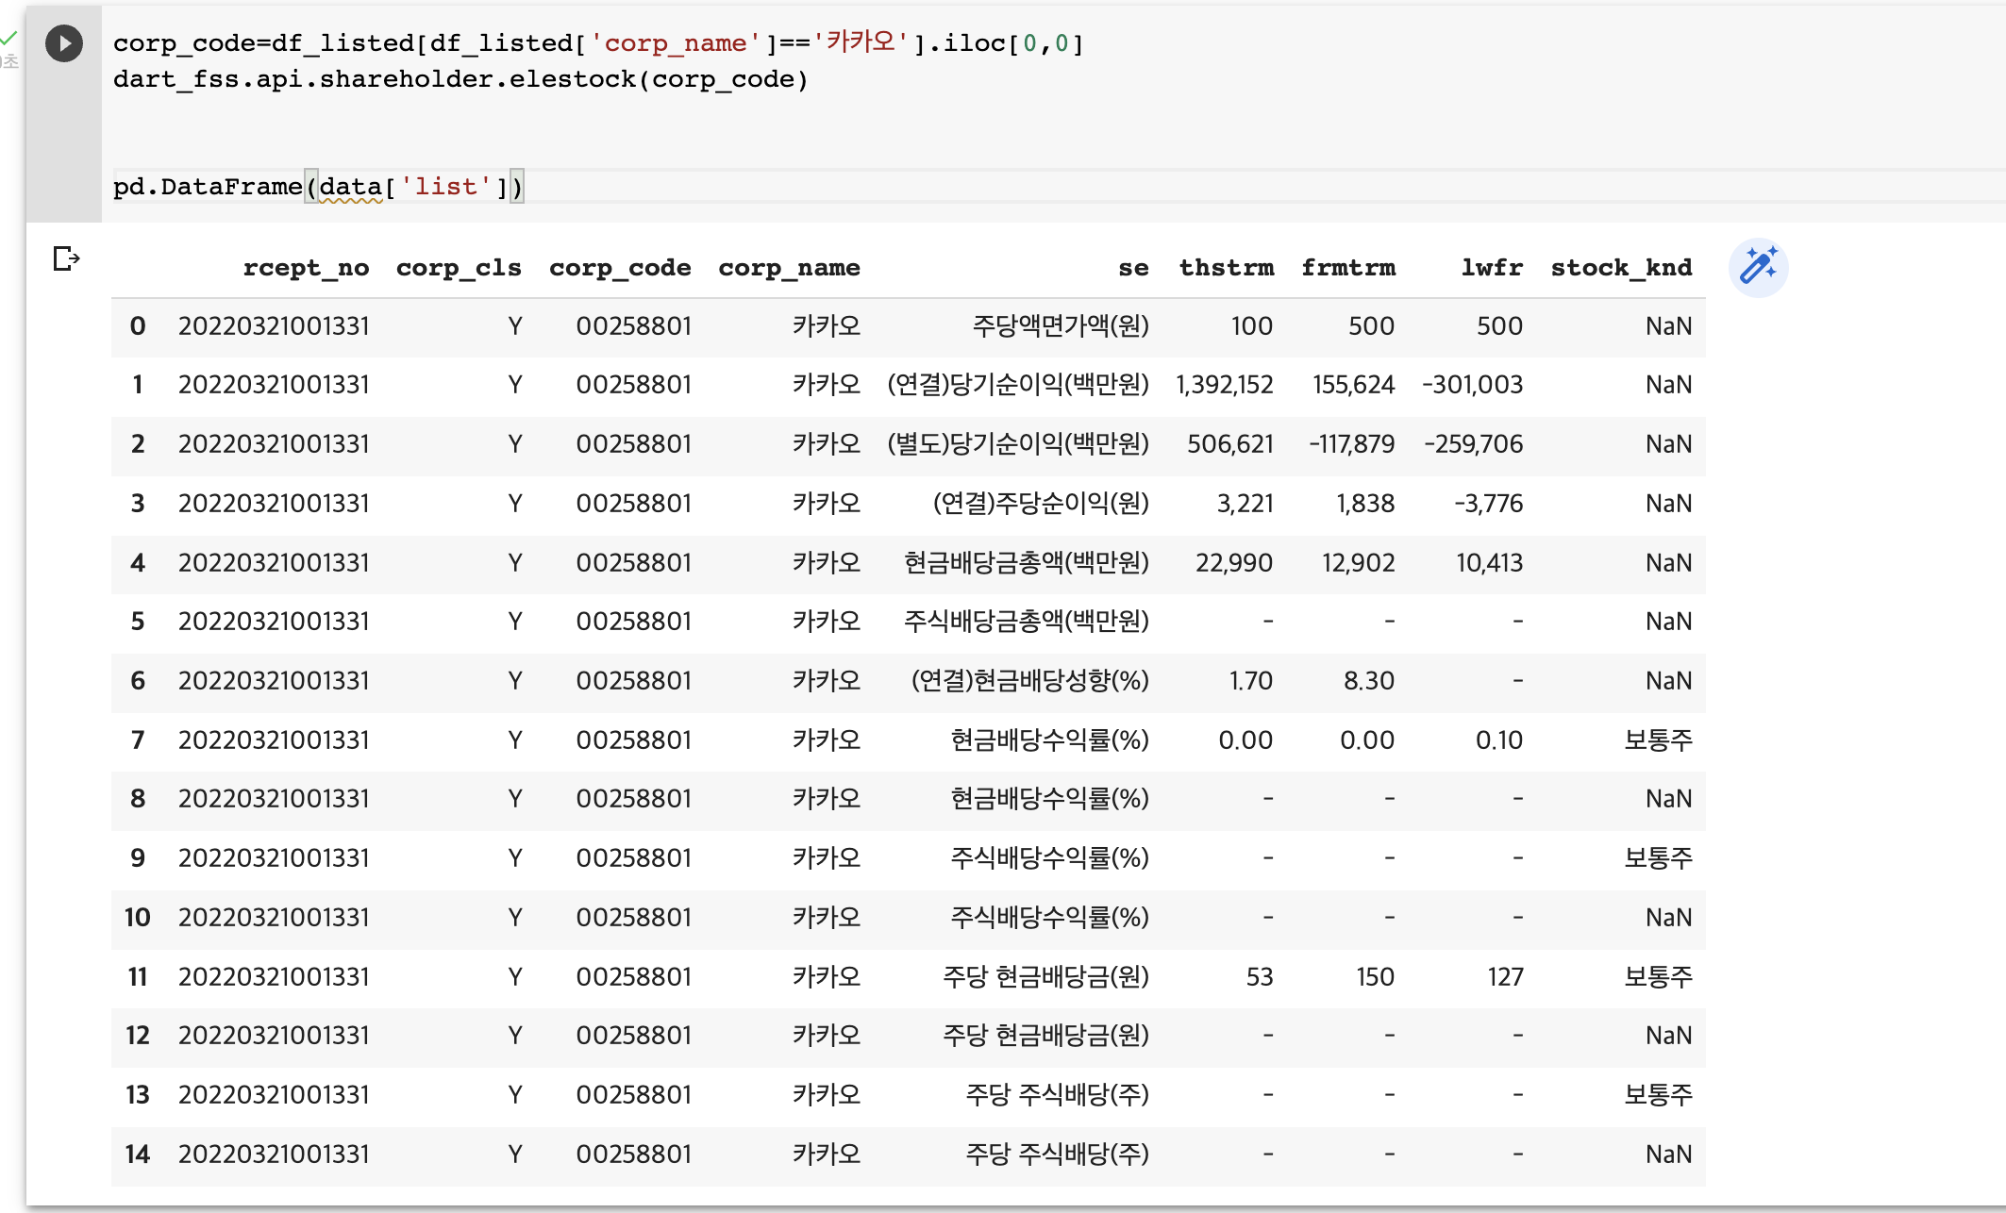Click the Y cell in row 12
Viewport: 2006px width, 1213px height.
coord(514,1036)
